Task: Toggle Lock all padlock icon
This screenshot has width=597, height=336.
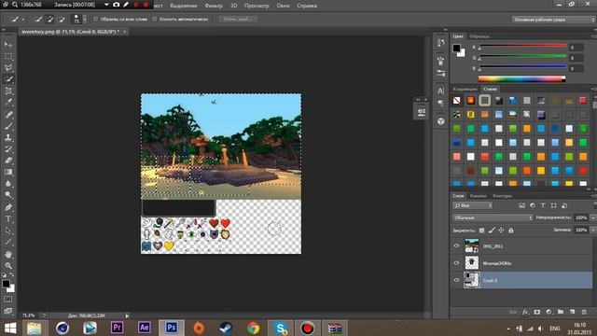Action: pos(511,231)
